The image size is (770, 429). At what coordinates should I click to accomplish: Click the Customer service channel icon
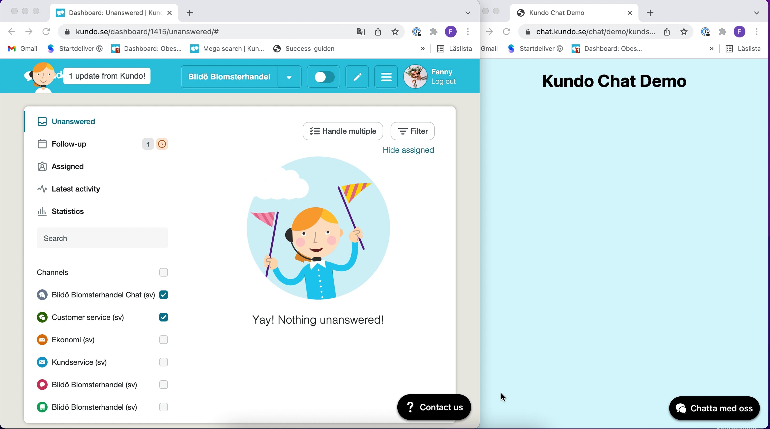pos(42,317)
